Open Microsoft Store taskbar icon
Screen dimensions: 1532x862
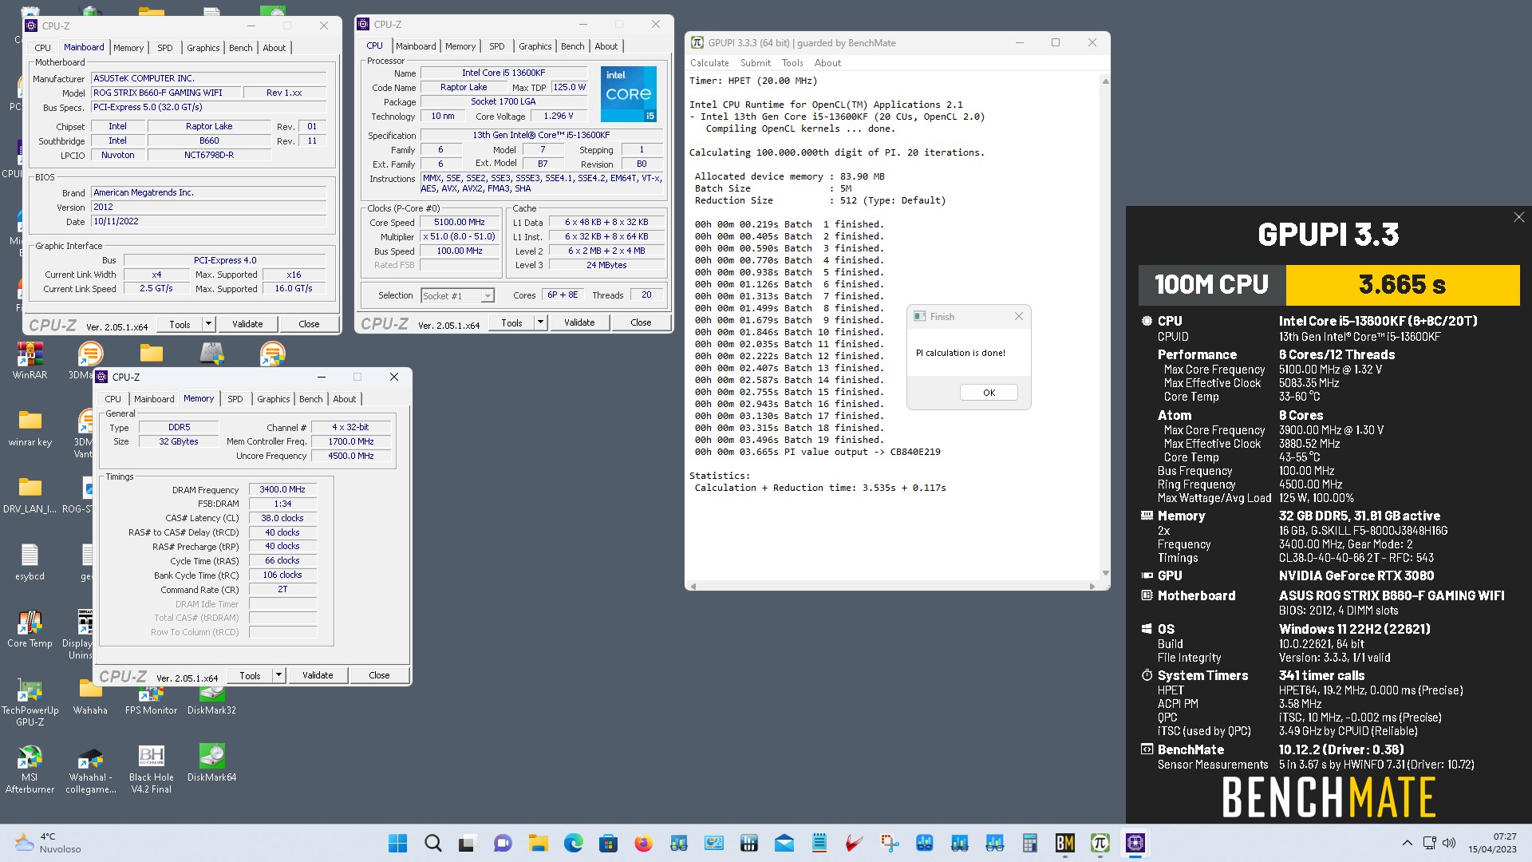(x=608, y=843)
